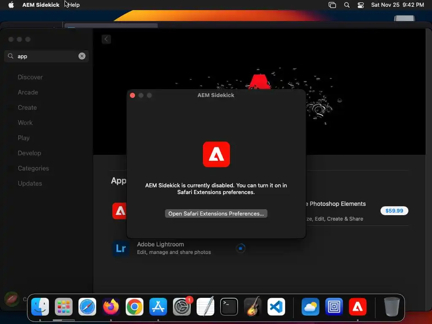Open the Adobe Lightroom listing title

pyautogui.click(x=160, y=244)
